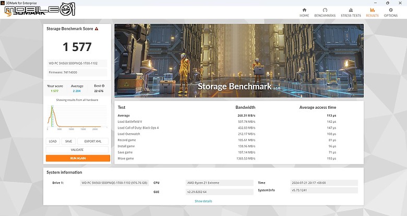The width and height of the screenshot is (407, 216).
Task: Click the Average score 2 204
Action: point(77,91)
